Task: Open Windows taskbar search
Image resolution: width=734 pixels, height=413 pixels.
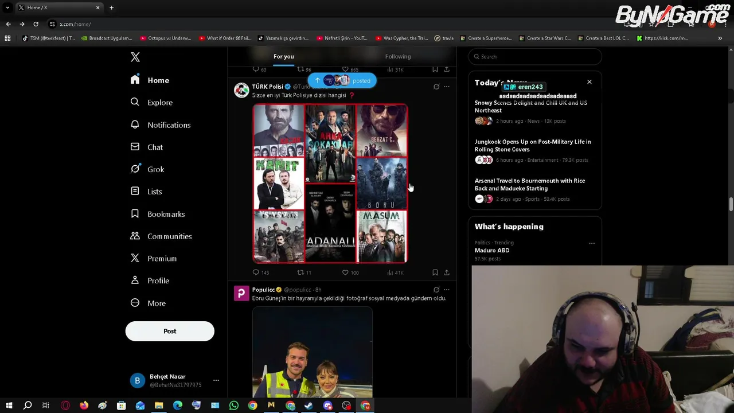Action: click(x=27, y=406)
